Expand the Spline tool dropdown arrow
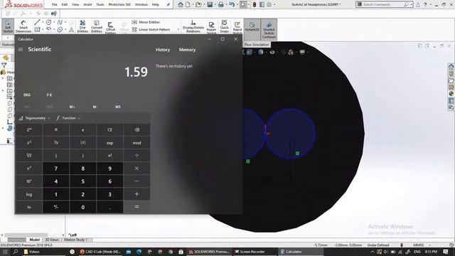Image resolution: width=455 pixels, height=256 pixels. click(65, 22)
